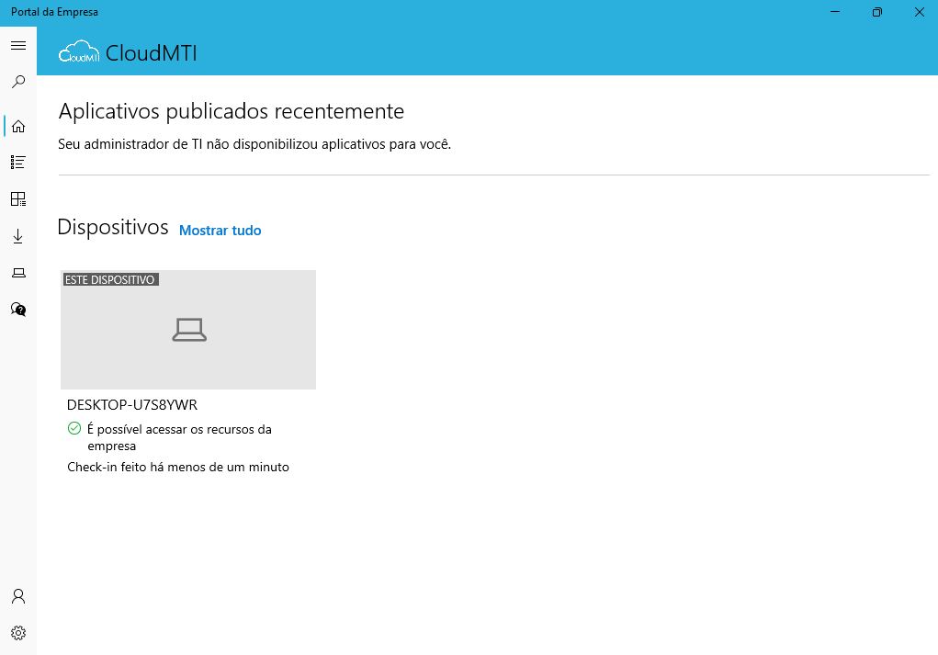The height and width of the screenshot is (655, 938).
Task: Click the search magnifier icon
Action: click(x=18, y=82)
